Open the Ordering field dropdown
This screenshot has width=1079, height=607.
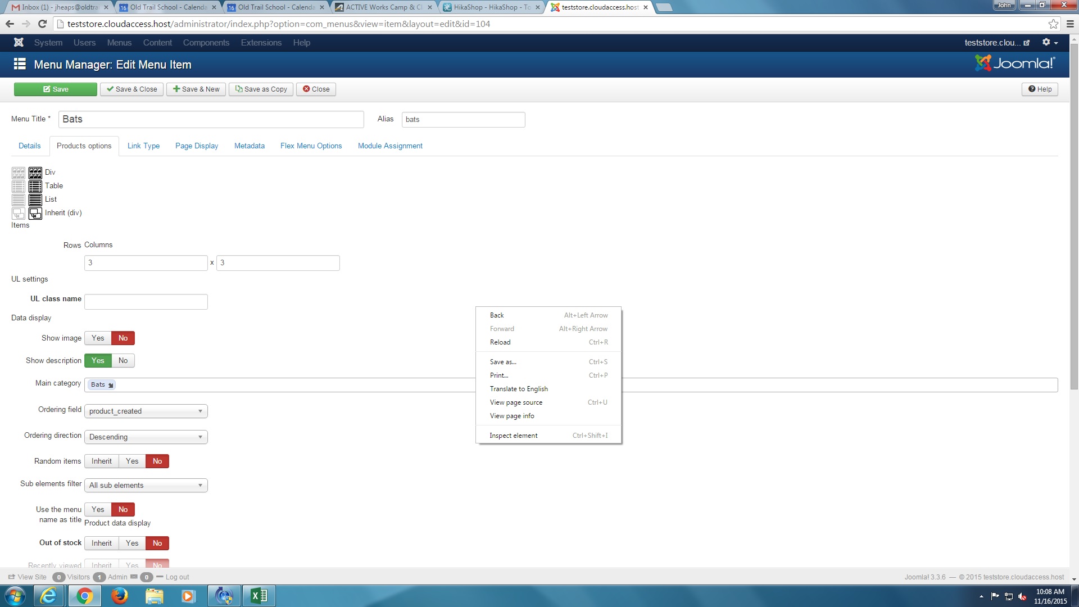tap(146, 411)
